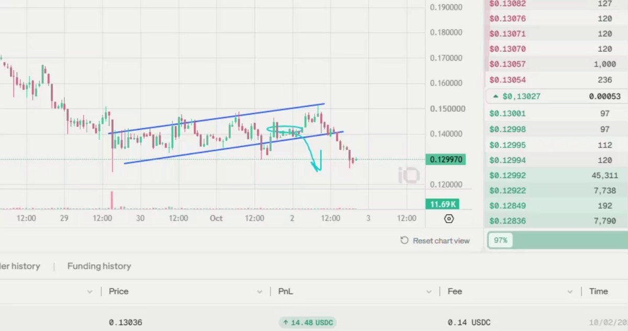Click the Oct date label on time axis
The image size is (628, 331).
216,218
